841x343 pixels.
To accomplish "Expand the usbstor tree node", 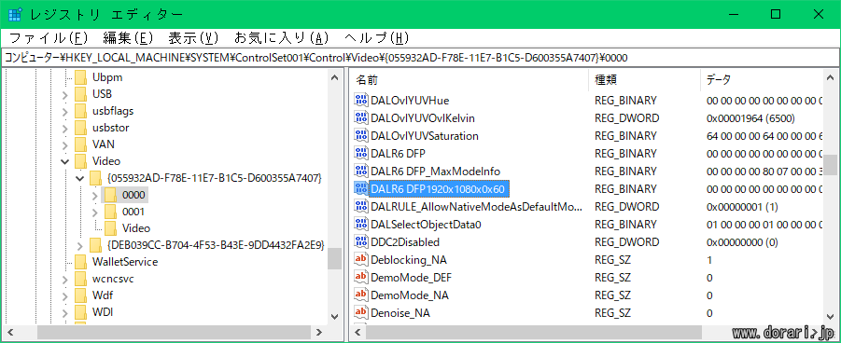I will [x=65, y=128].
